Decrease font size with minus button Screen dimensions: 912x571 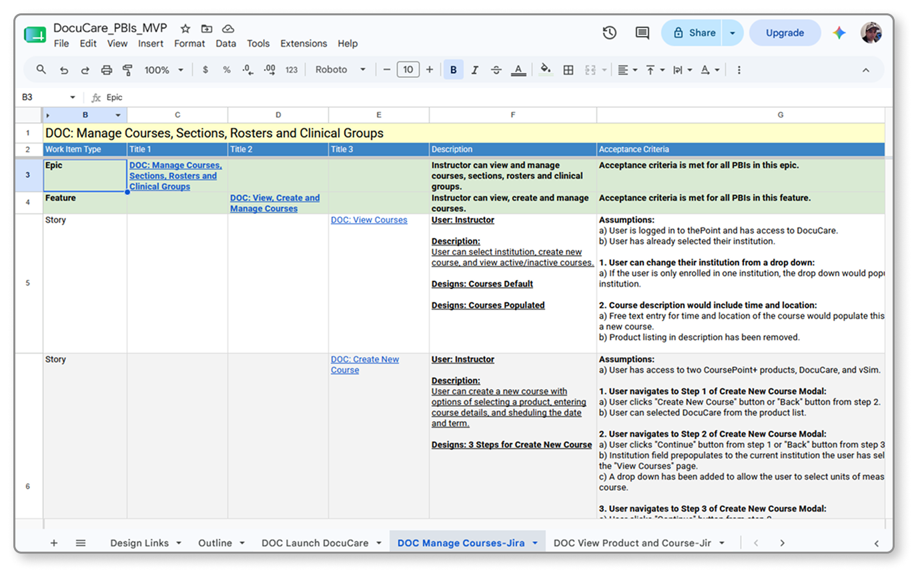click(386, 70)
